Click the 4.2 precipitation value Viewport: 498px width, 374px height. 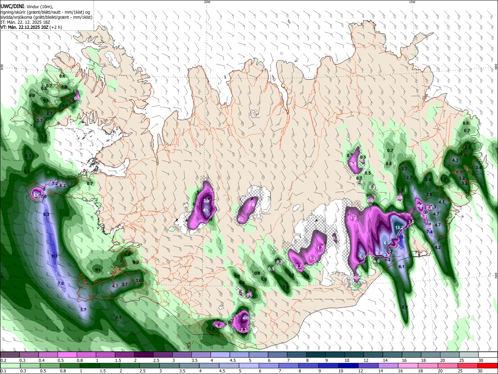pos(437,247)
